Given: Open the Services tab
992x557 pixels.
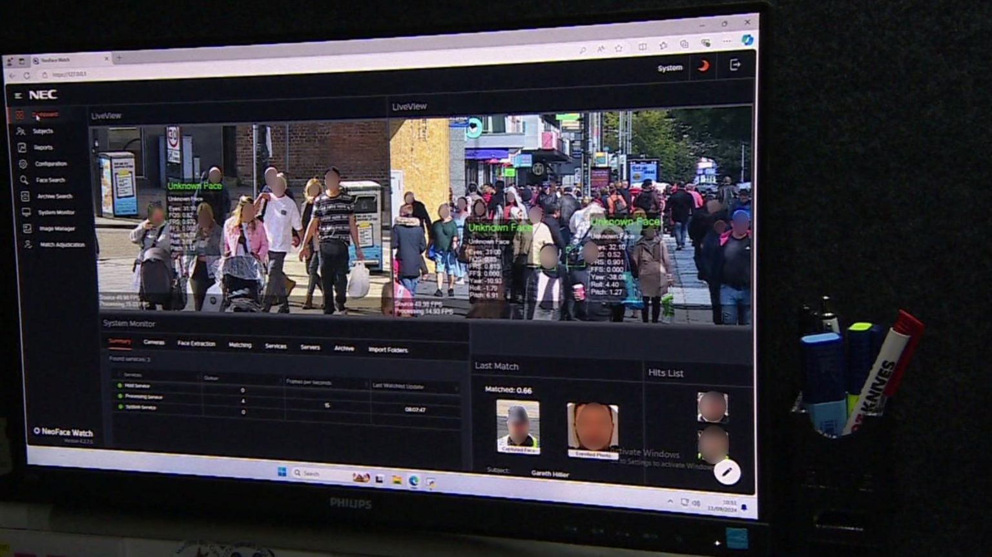Looking at the screenshot, I should 275,347.
